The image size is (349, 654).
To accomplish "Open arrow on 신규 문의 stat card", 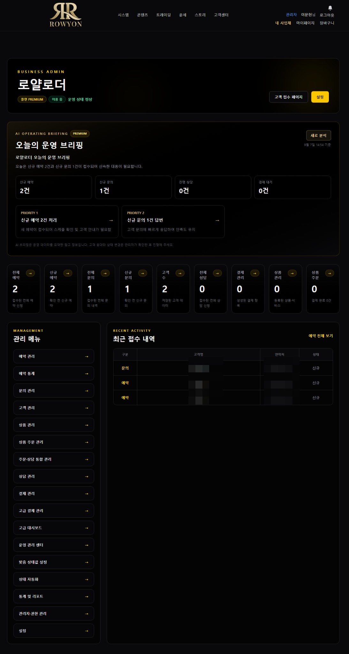I will pyautogui.click(x=142, y=273).
